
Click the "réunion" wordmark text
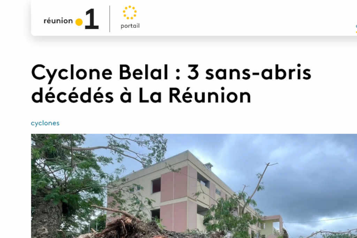click(x=58, y=21)
